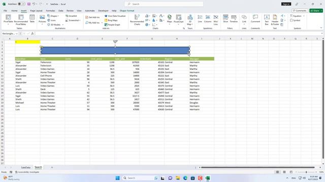The height and width of the screenshot is (182, 325).
Task: Select the blue rectangle shape
Action: click(115, 51)
